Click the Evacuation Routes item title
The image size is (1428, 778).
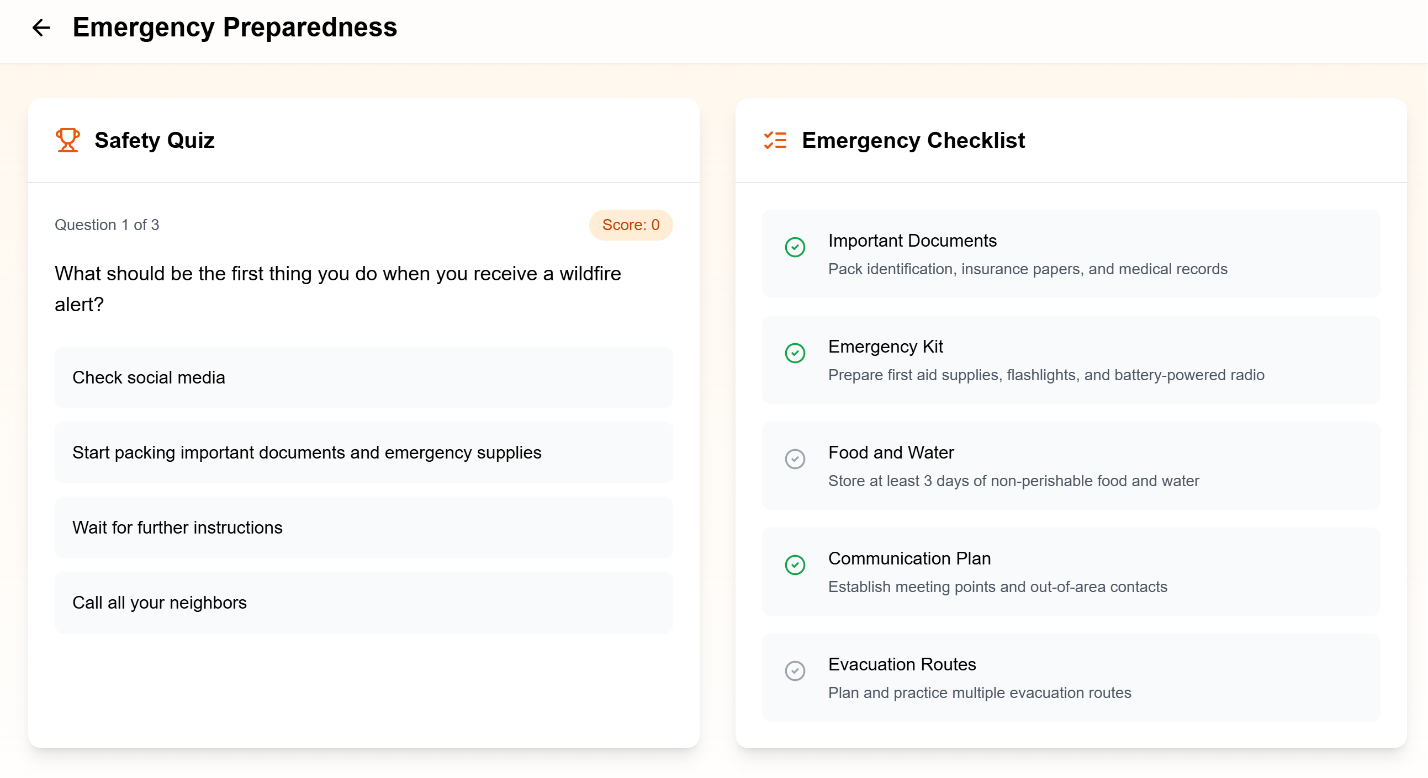(x=902, y=664)
